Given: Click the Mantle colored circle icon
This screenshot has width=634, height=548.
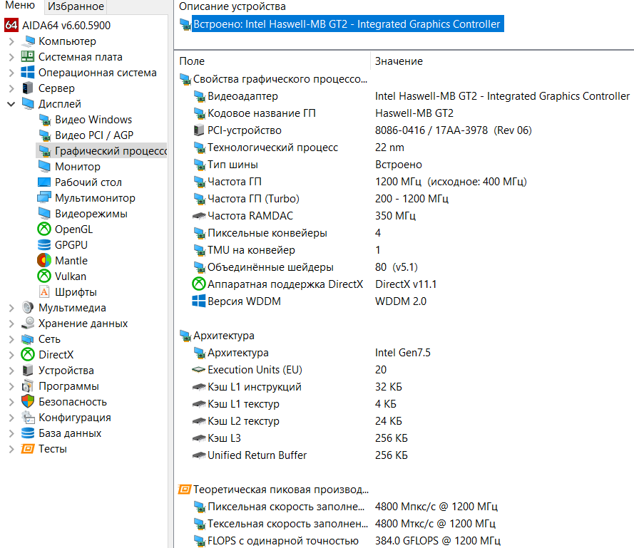Looking at the screenshot, I should (x=44, y=260).
